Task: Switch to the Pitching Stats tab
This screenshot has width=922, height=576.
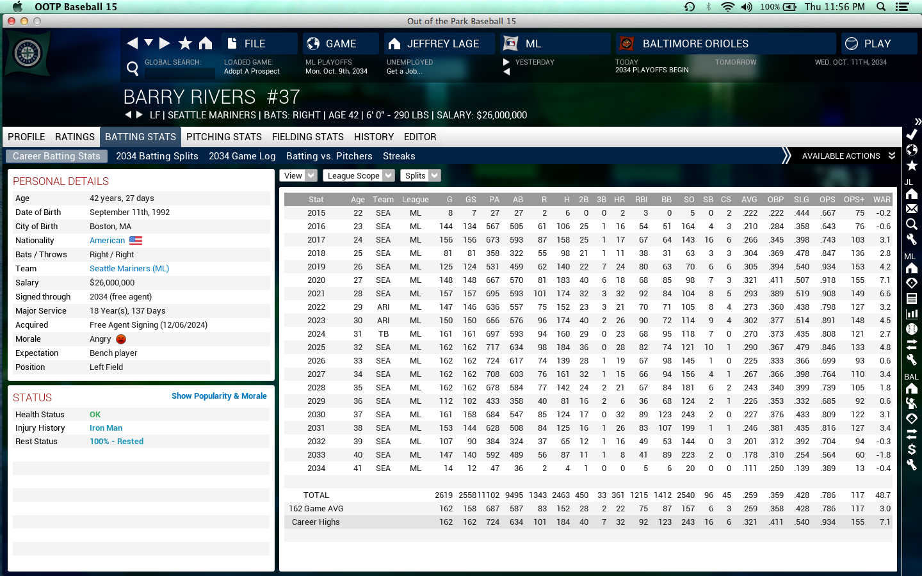Action: coord(224,137)
